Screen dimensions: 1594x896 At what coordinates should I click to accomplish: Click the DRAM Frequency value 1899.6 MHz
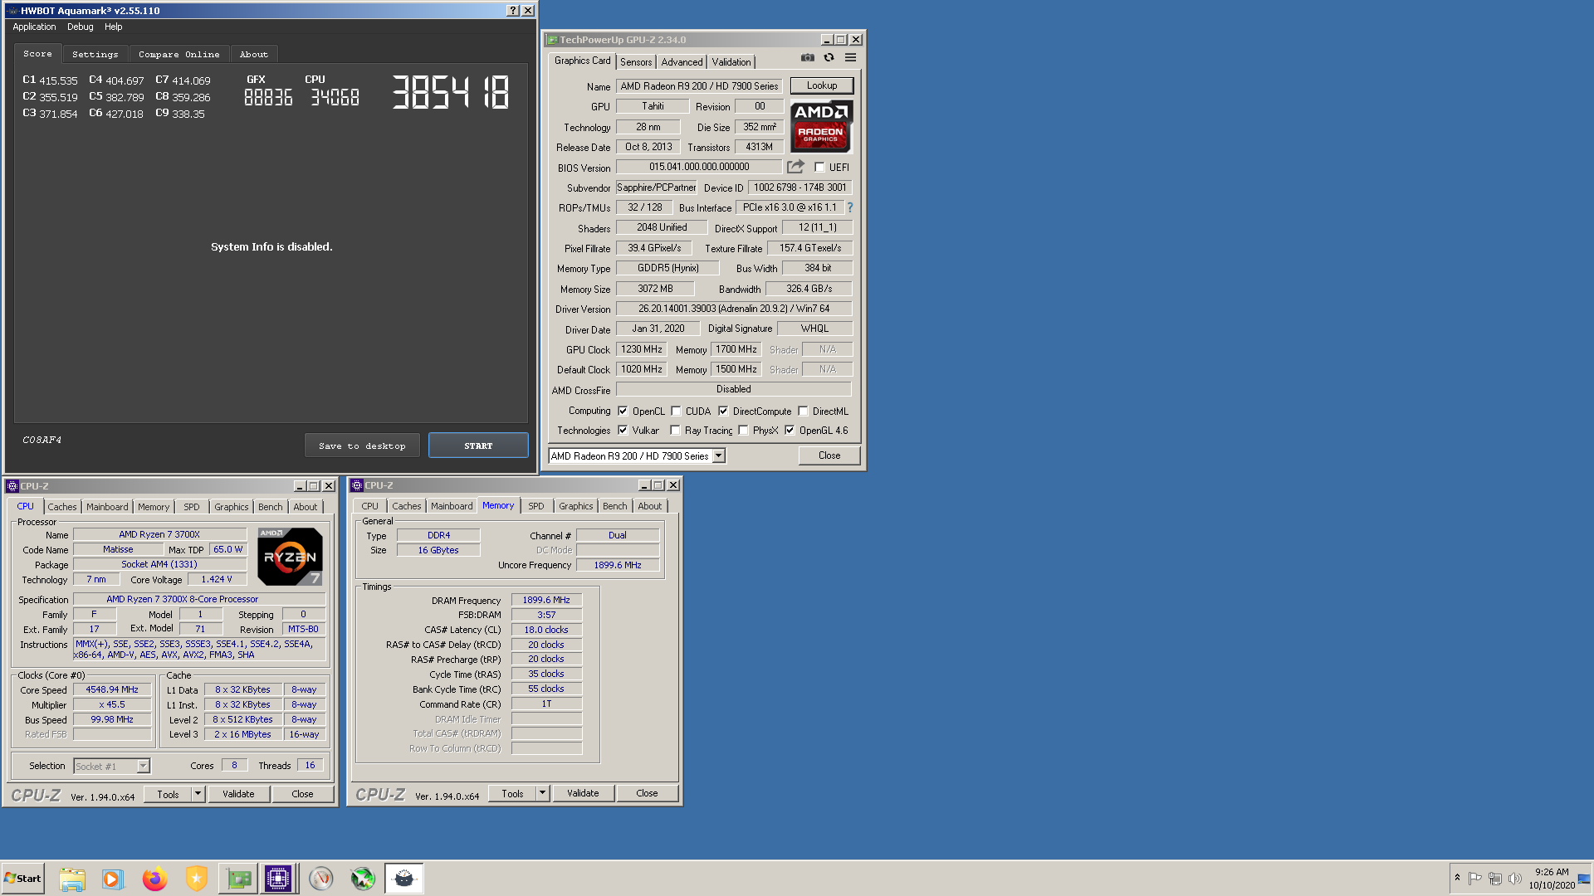click(x=546, y=600)
